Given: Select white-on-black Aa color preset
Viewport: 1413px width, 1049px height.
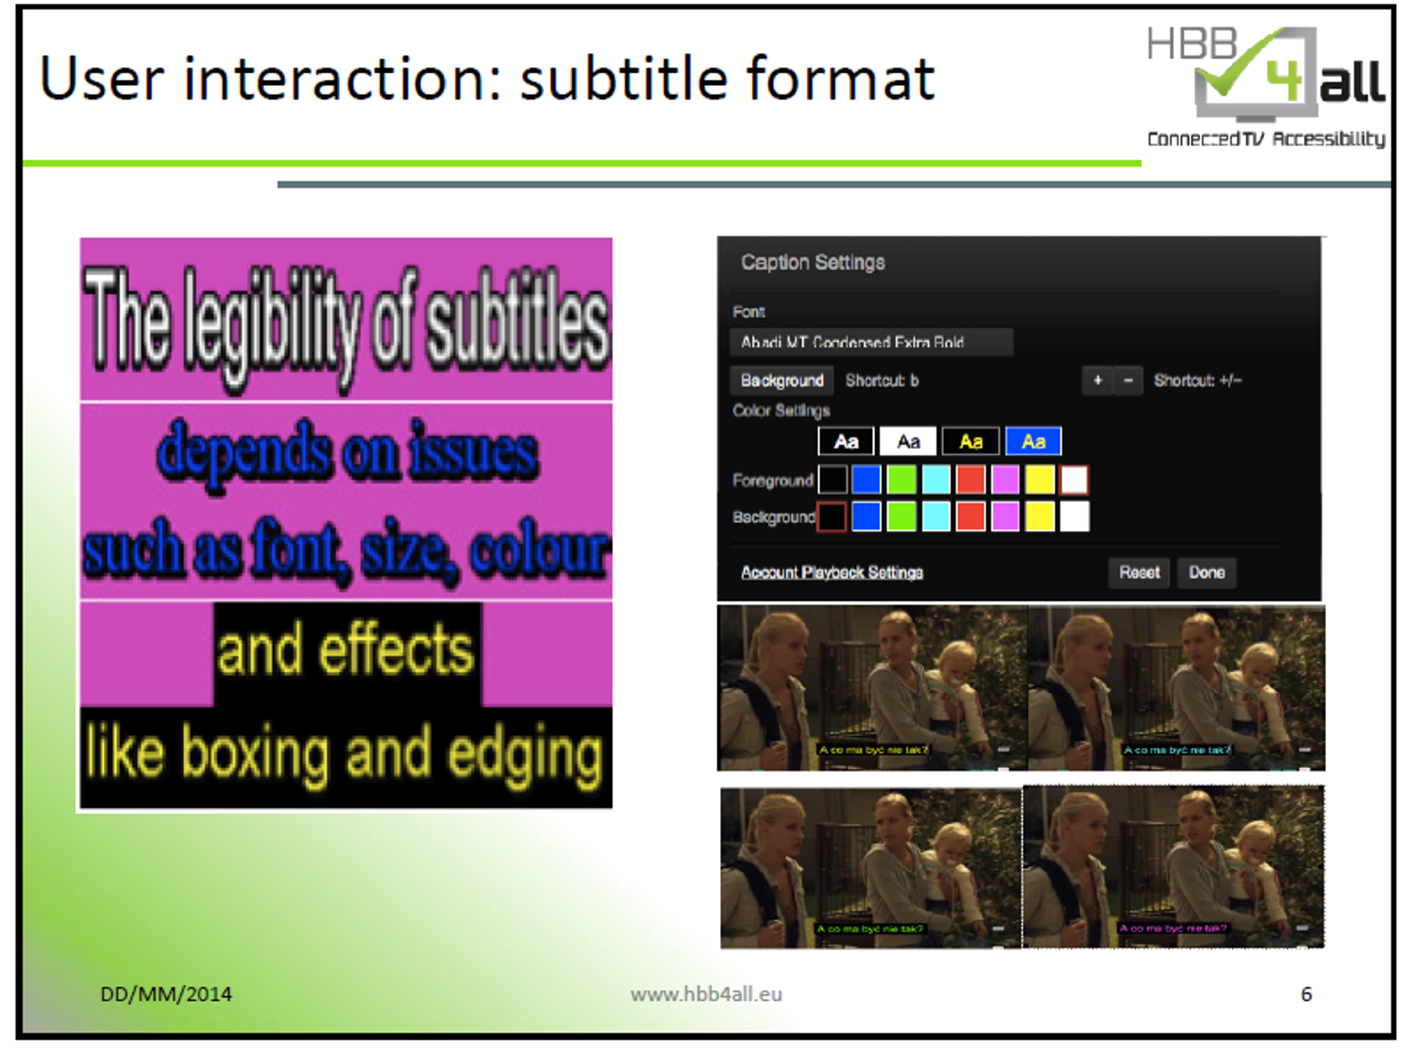Looking at the screenshot, I should tap(846, 441).
